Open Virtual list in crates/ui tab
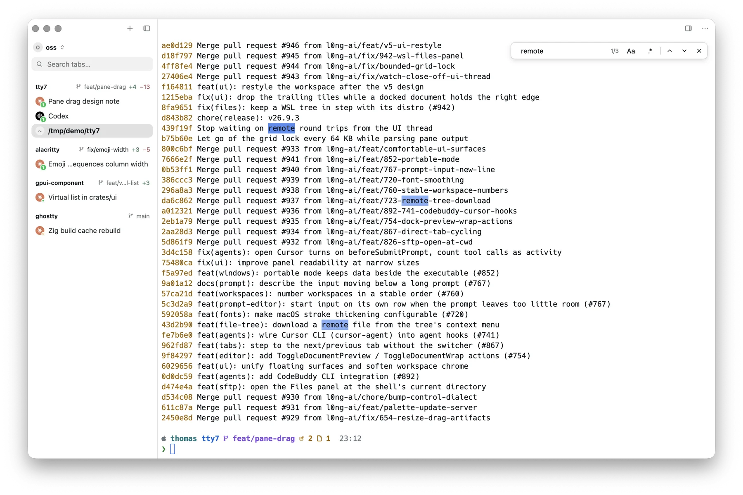 coord(92,197)
